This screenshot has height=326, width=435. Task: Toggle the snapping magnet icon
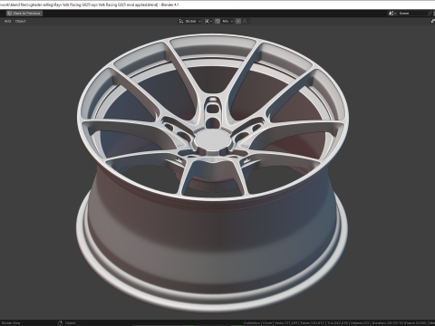click(x=217, y=21)
